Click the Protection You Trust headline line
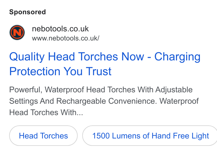Image resolution: width=217 pixels, height=155 pixels. [60, 71]
